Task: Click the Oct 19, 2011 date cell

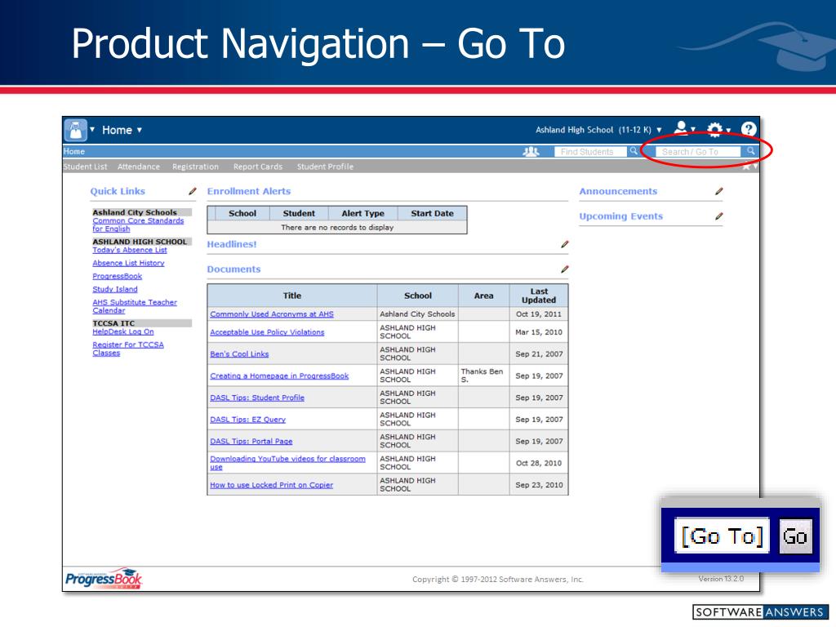Action: pos(539,314)
